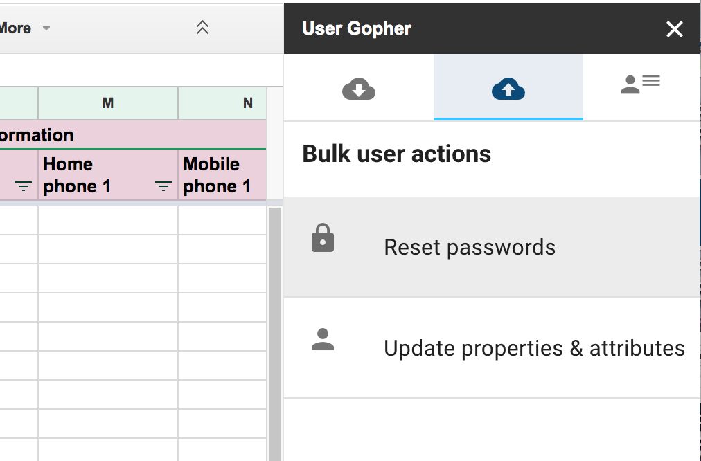Select first empty cell under Home phone 1
This screenshot has height=461, width=701.
[x=108, y=220]
